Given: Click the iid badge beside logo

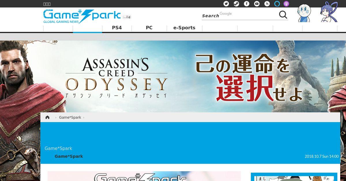Looking at the screenshot, I should [x=127, y=17].
